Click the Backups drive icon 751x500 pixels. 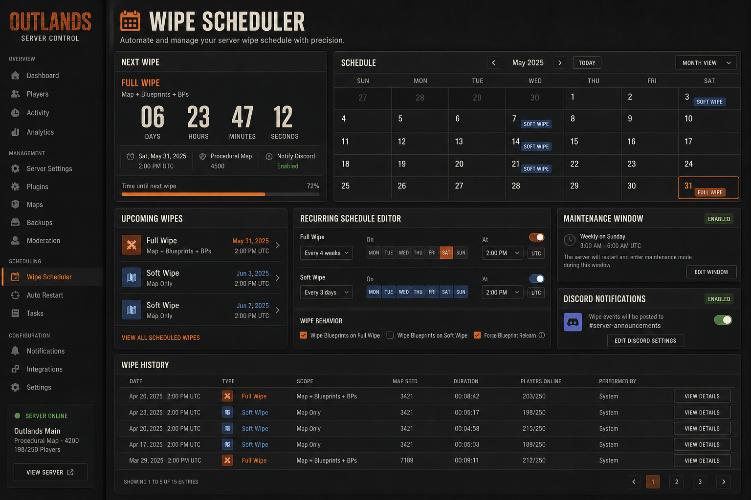click(x=16, y=223)
